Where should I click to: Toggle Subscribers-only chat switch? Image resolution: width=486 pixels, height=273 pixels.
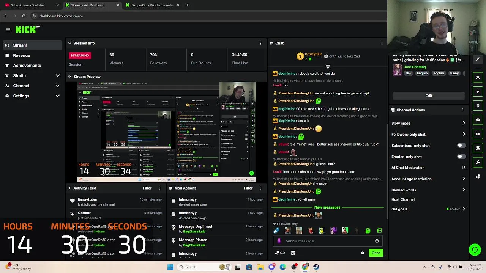coord(461,146)
